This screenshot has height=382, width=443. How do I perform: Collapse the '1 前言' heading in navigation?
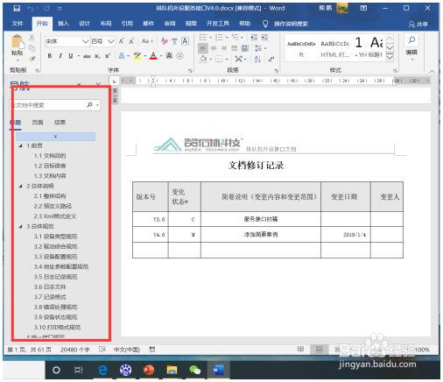[x=21, y=145]
